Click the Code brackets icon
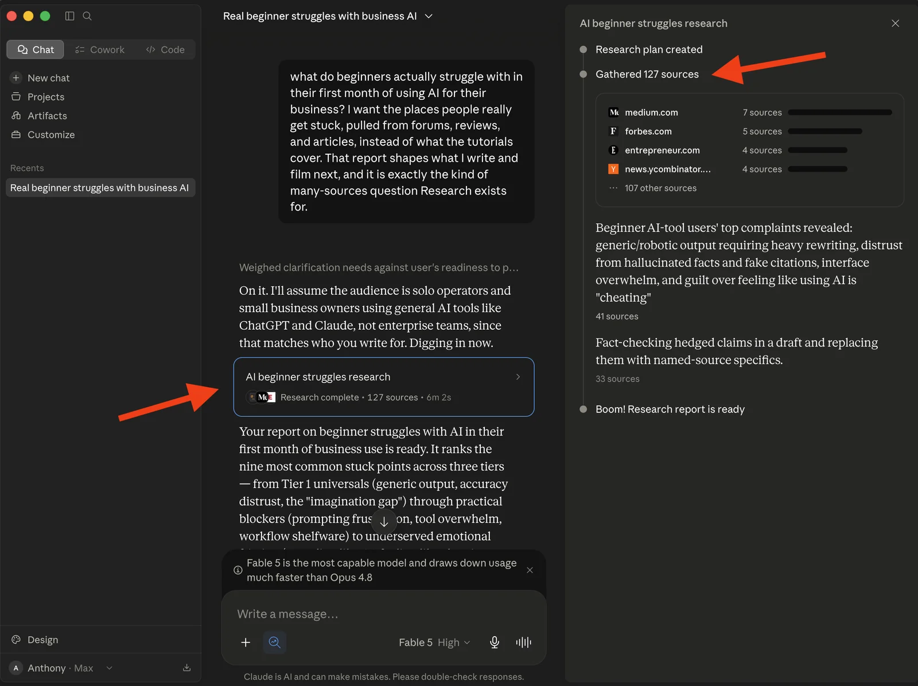The height and width of the screenshot is (686, 918). tap(151, 50)
